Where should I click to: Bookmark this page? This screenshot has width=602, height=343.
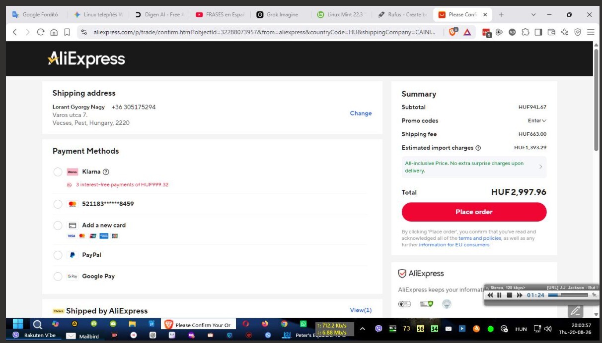tap(67, 32)
